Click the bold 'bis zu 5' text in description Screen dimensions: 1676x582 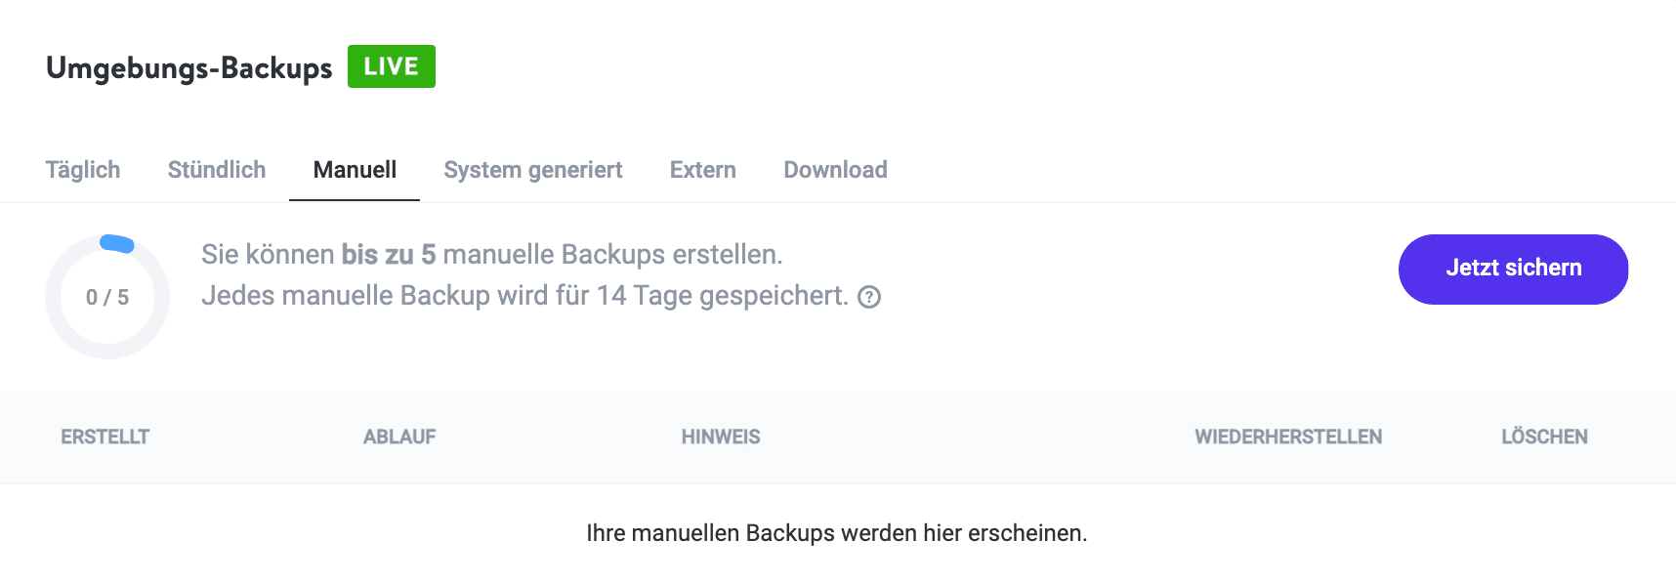pyautogui.click(x=389, y=254)
